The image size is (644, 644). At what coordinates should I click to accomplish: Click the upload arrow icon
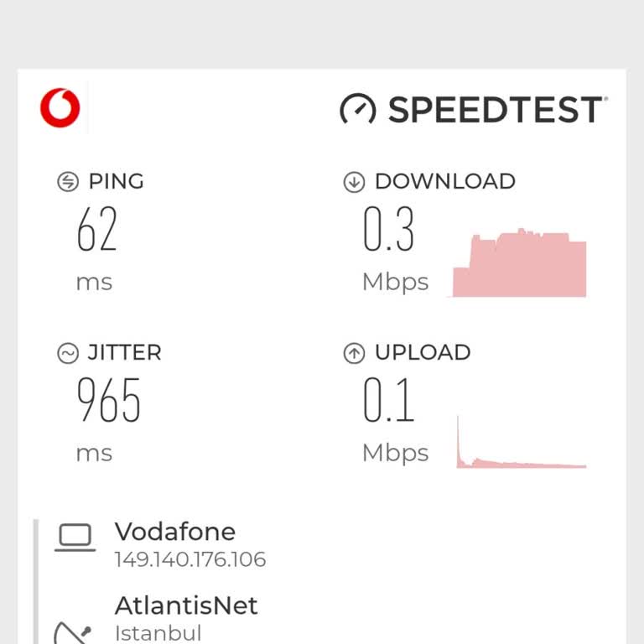coord(354,353)
